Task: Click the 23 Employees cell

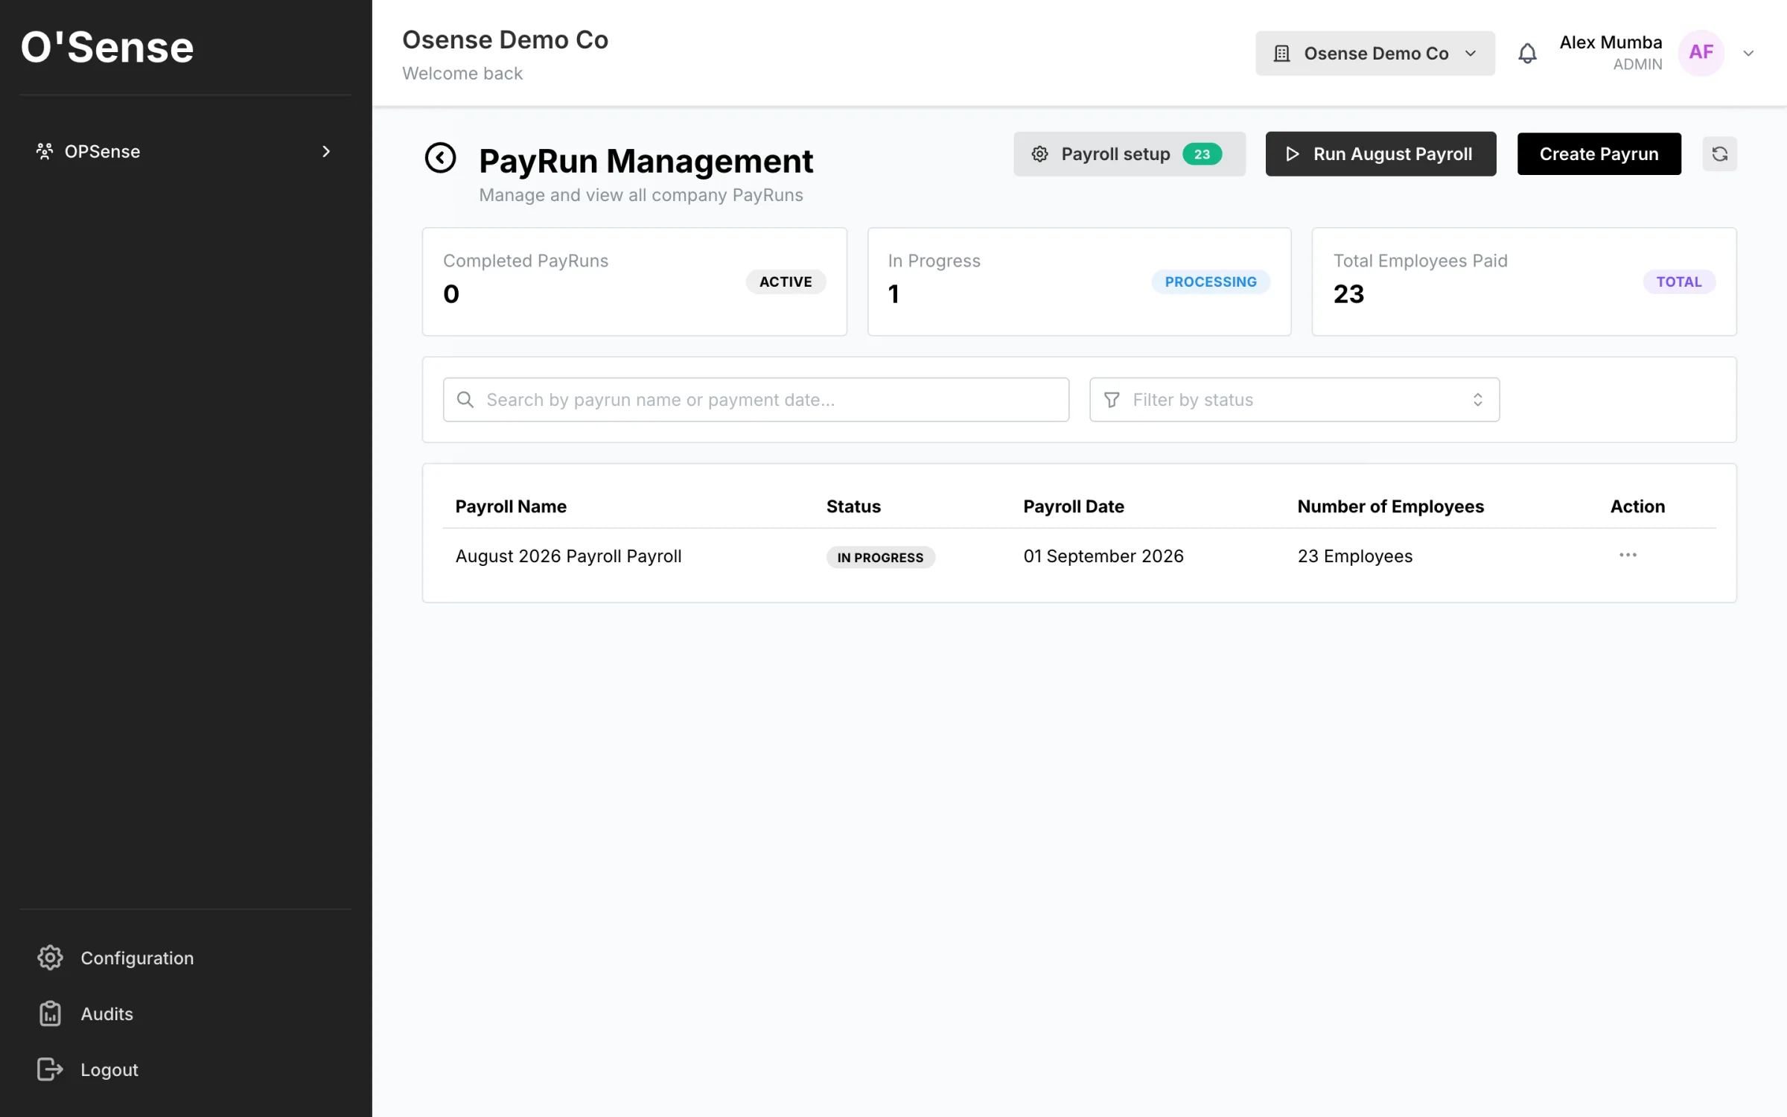Action: (1354, 556)
